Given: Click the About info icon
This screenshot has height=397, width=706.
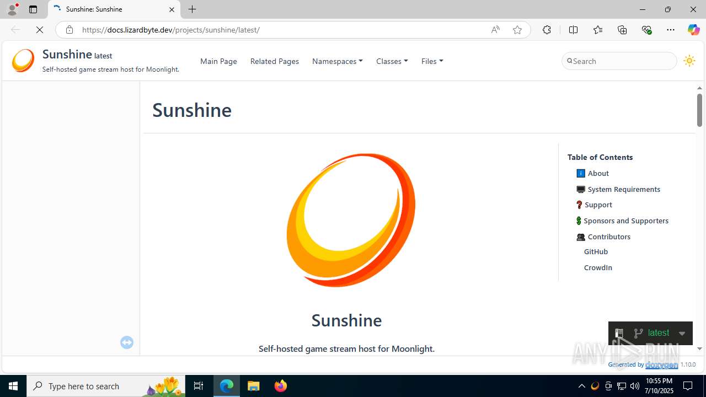Looking at the screenshot, I should click(x=581, y=173).
